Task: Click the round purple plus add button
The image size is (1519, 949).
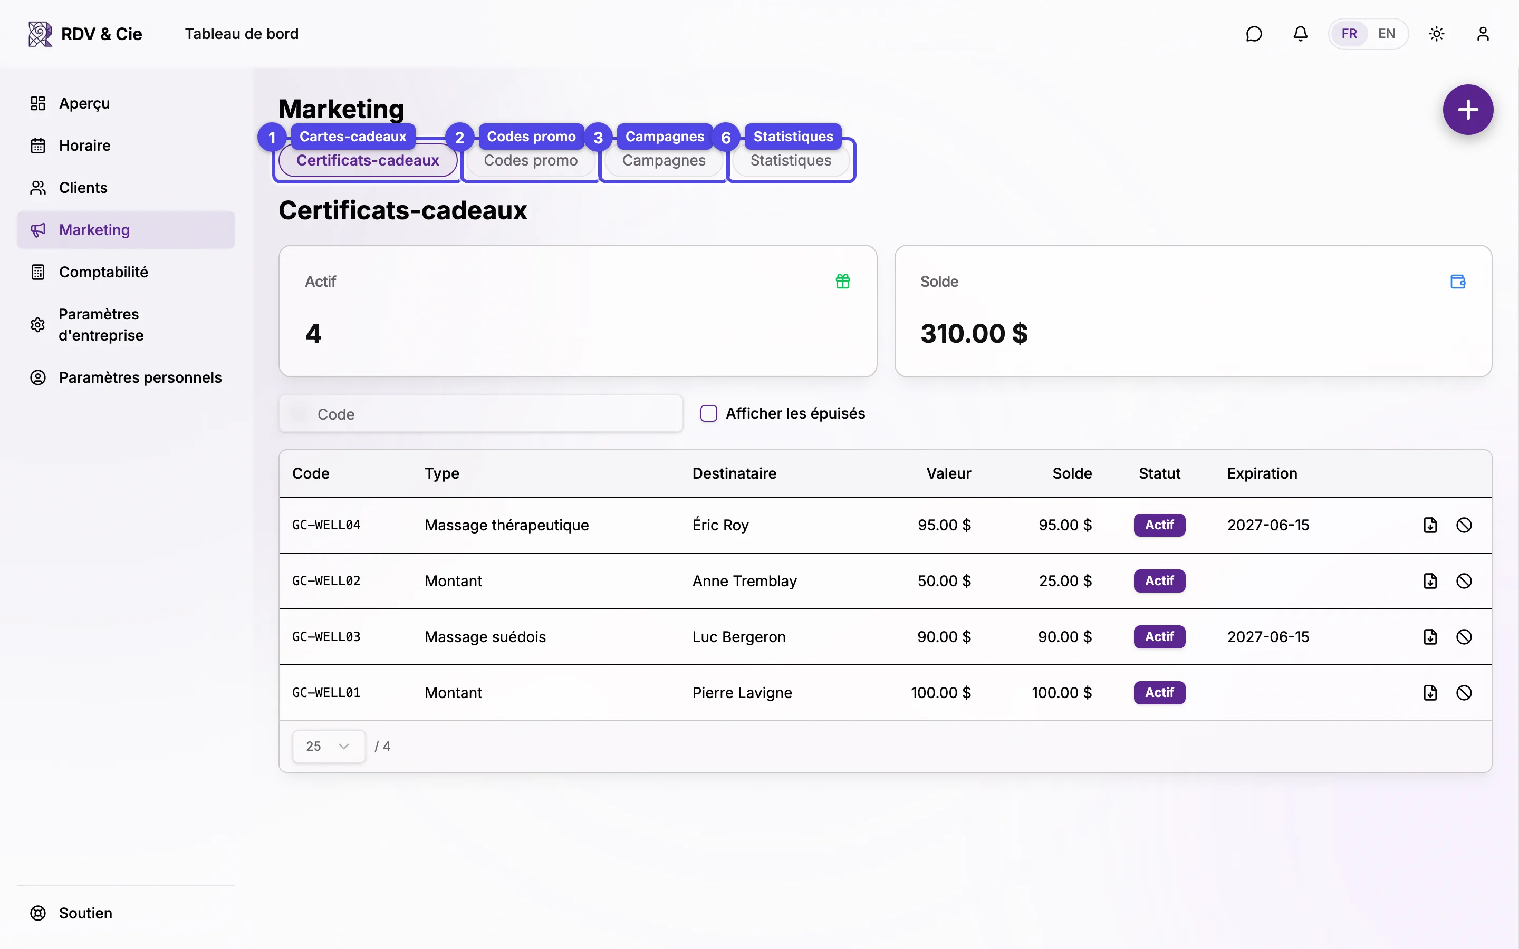Action: (x=1467, y=110)
